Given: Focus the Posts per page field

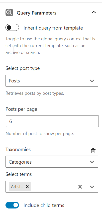Looking at the screenshot, I should [x=52, y=121].
